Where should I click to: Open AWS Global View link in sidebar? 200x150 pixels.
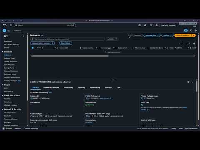tap(11, 44)
